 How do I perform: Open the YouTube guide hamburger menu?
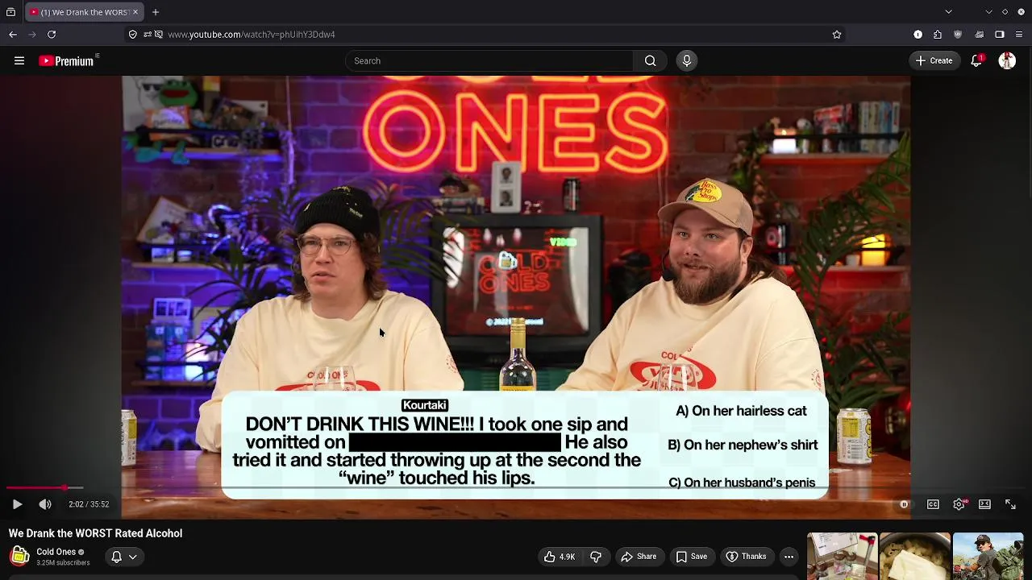(x=19, y=60)
